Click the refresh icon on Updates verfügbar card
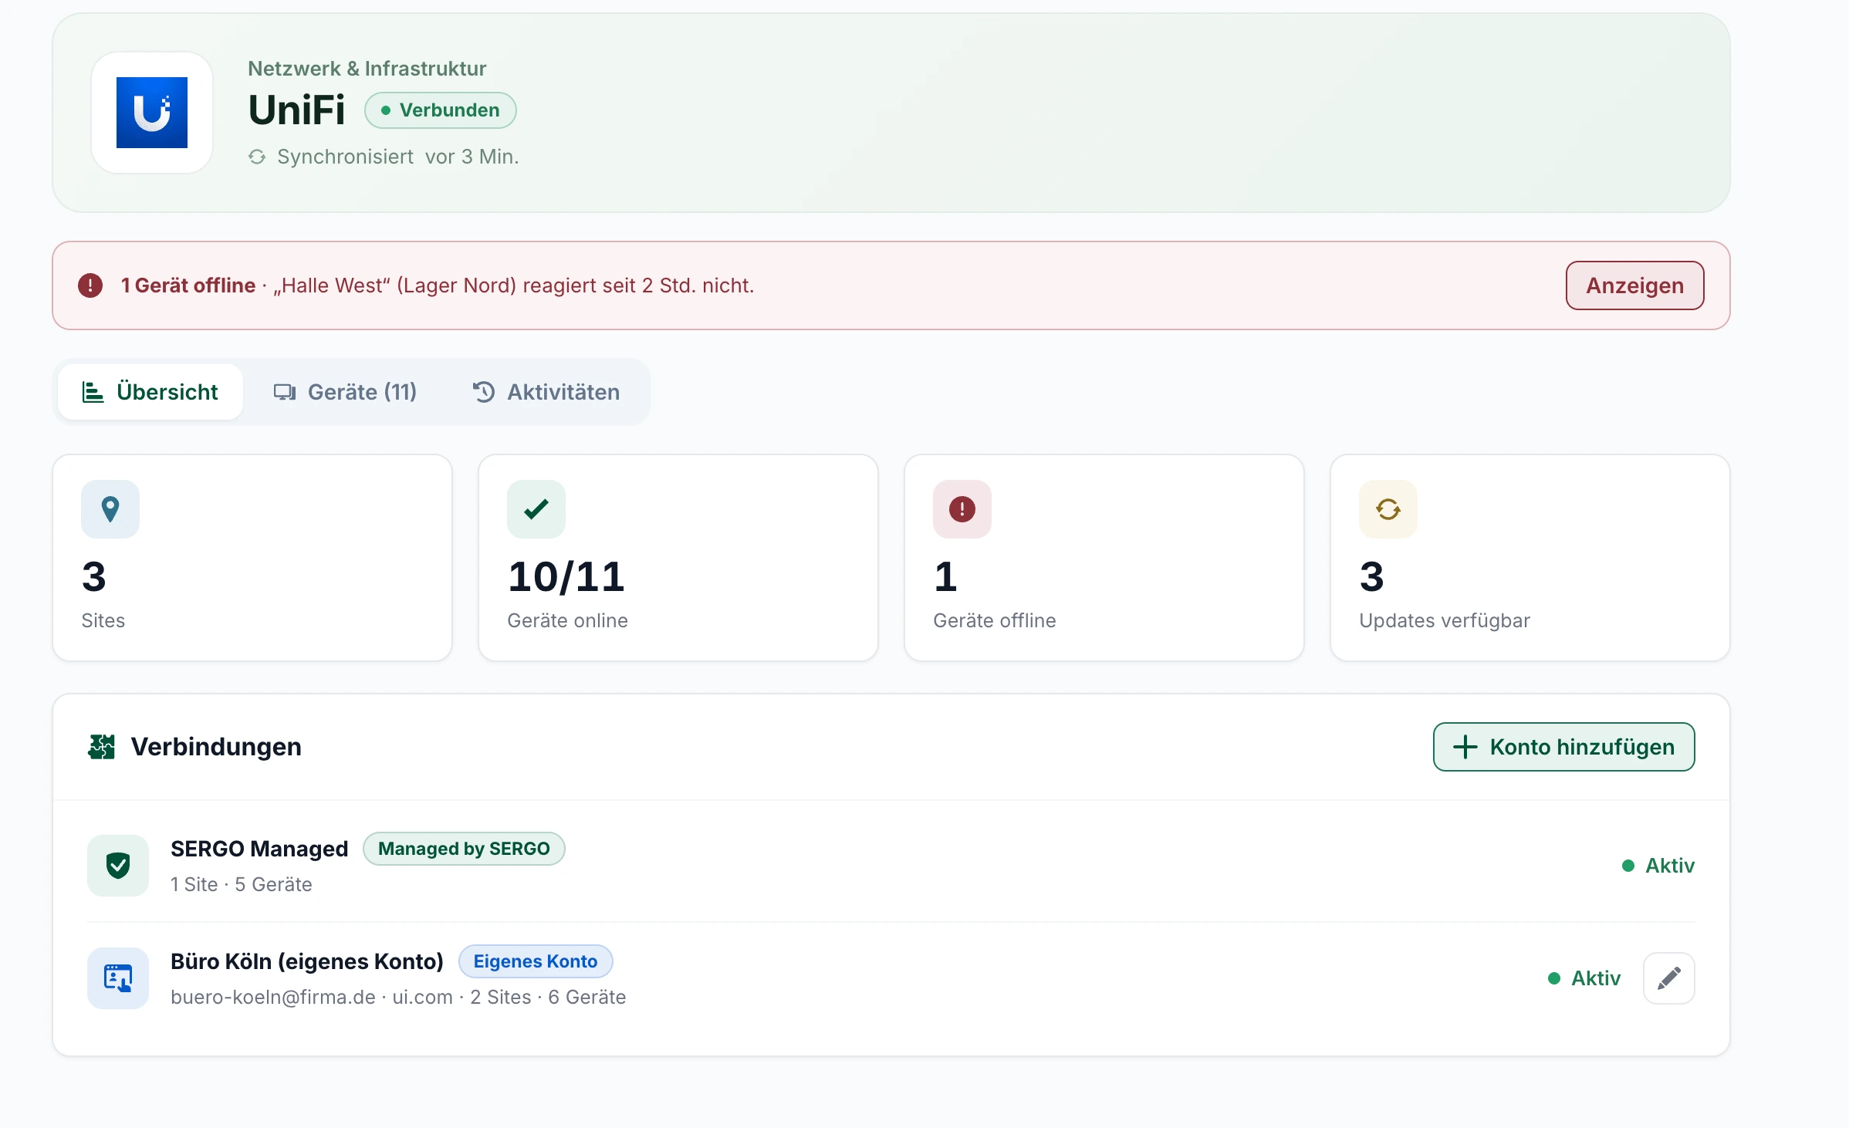This screenshot has height=1128, width=1849. pyautogui.click(x=1388, y=509)
